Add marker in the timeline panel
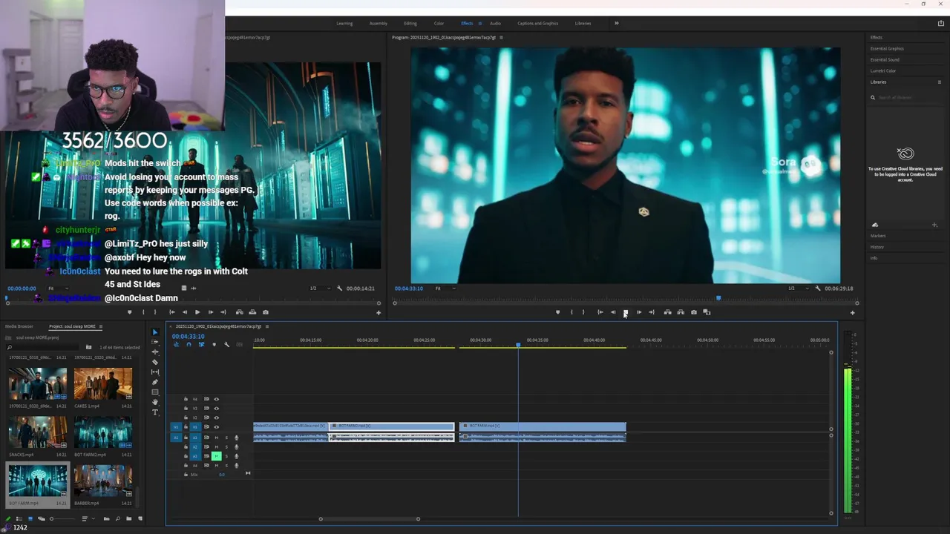This screenshot has width=950, height=534. click(x=214, y=344)
